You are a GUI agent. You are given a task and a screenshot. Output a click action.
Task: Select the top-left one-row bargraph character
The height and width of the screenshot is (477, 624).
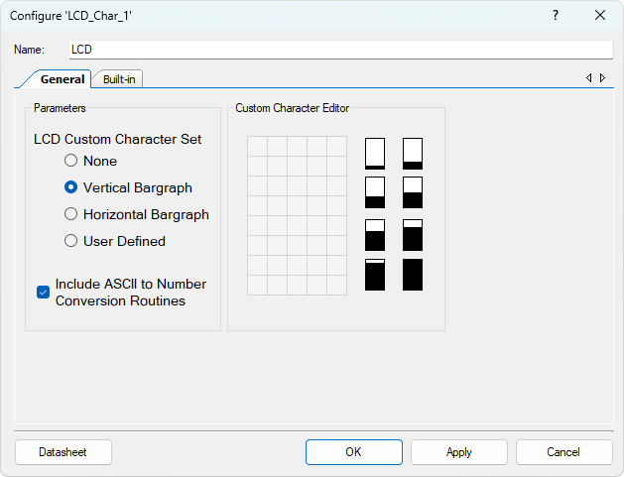point(375,154)
